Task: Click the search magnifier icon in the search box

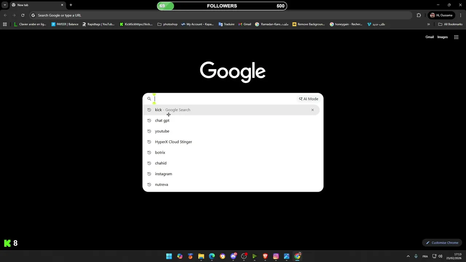Action: 149,99
